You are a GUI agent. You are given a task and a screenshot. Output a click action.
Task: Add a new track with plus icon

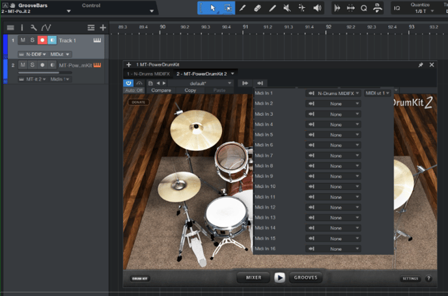pyautogui.click(x=103, y=27)
